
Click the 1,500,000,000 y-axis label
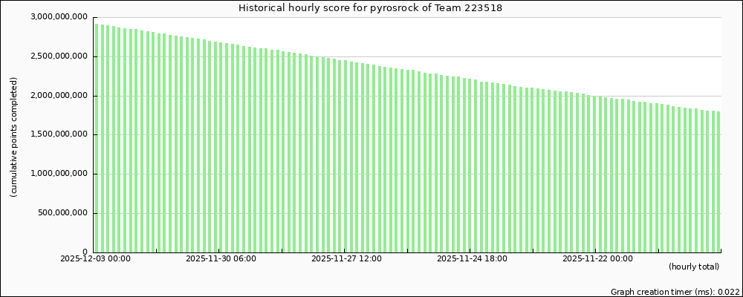coord(57,134)
